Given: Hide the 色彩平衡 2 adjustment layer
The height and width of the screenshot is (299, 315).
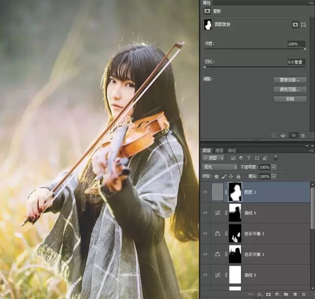Looking at the screenshot, I should (x=205, y=234).
